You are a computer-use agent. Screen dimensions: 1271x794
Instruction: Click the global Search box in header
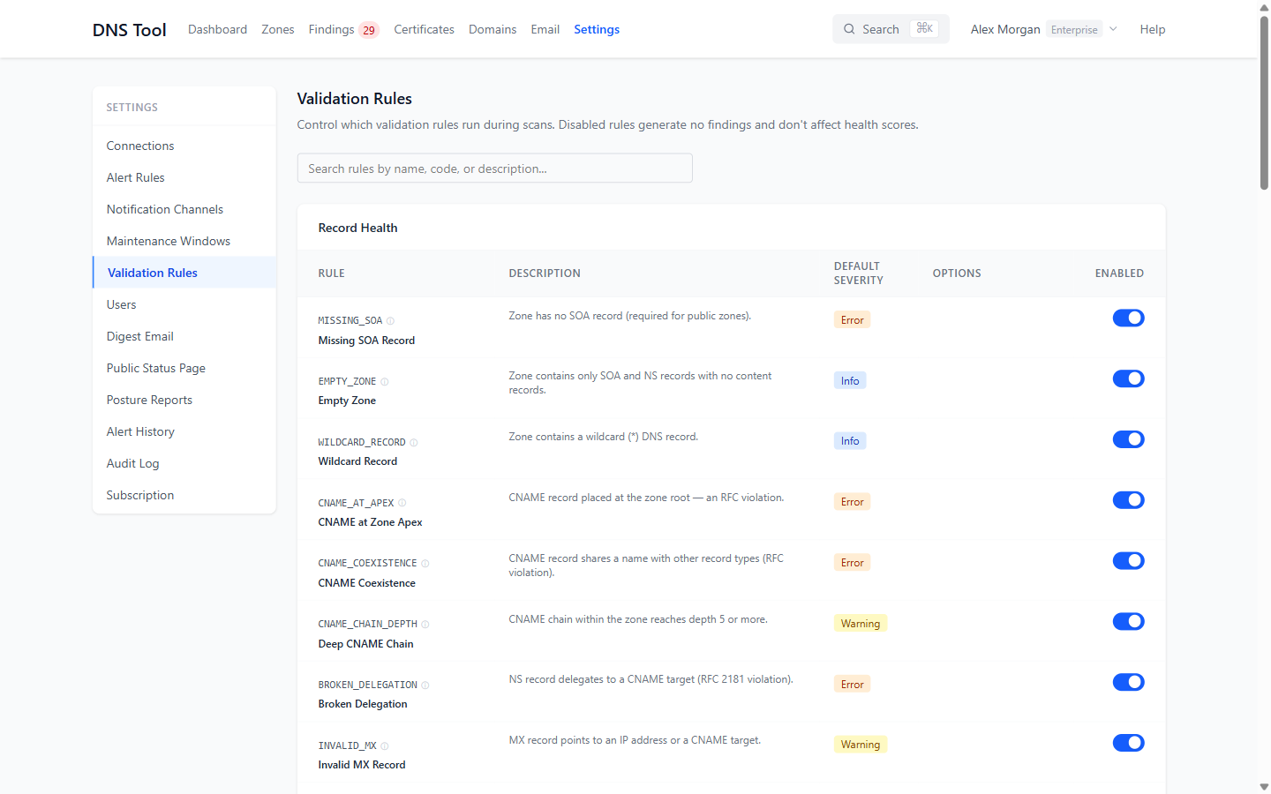(891, 29)
